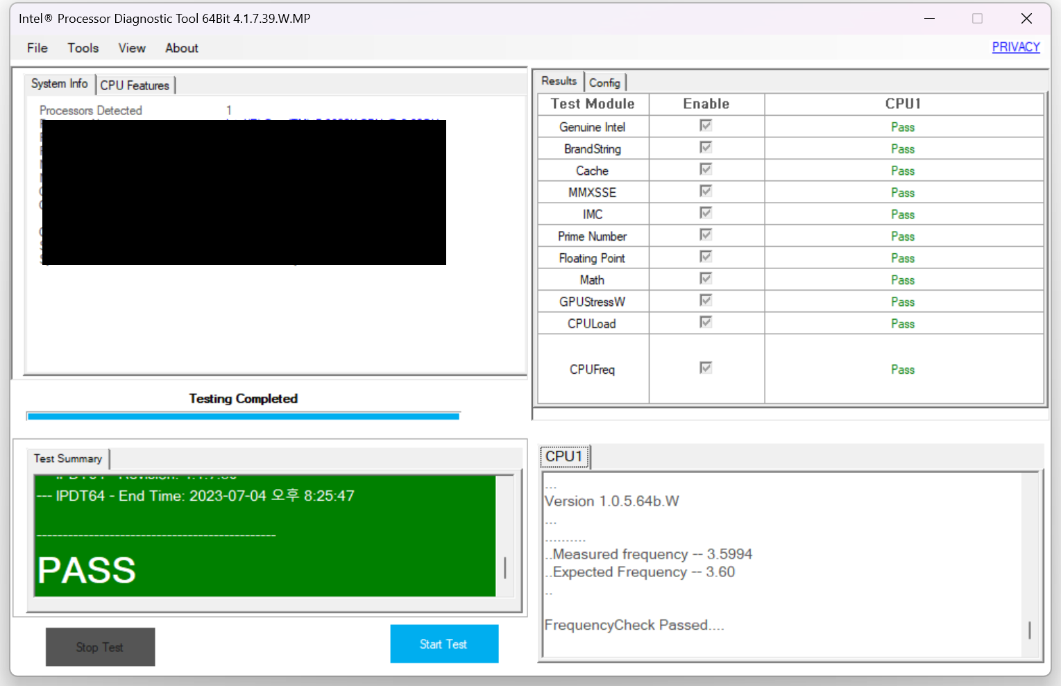
Task: Click the Pass result for CPUFreq
Action: coord(903,370)
